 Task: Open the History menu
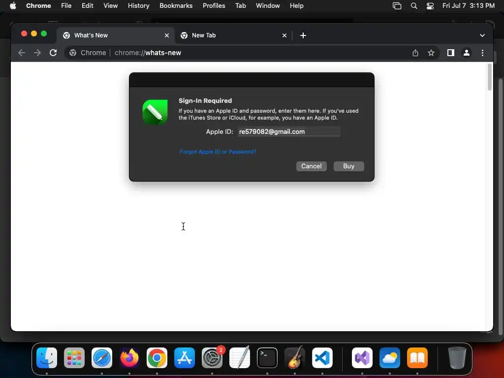pyautogui.click(x=138, y=6)
